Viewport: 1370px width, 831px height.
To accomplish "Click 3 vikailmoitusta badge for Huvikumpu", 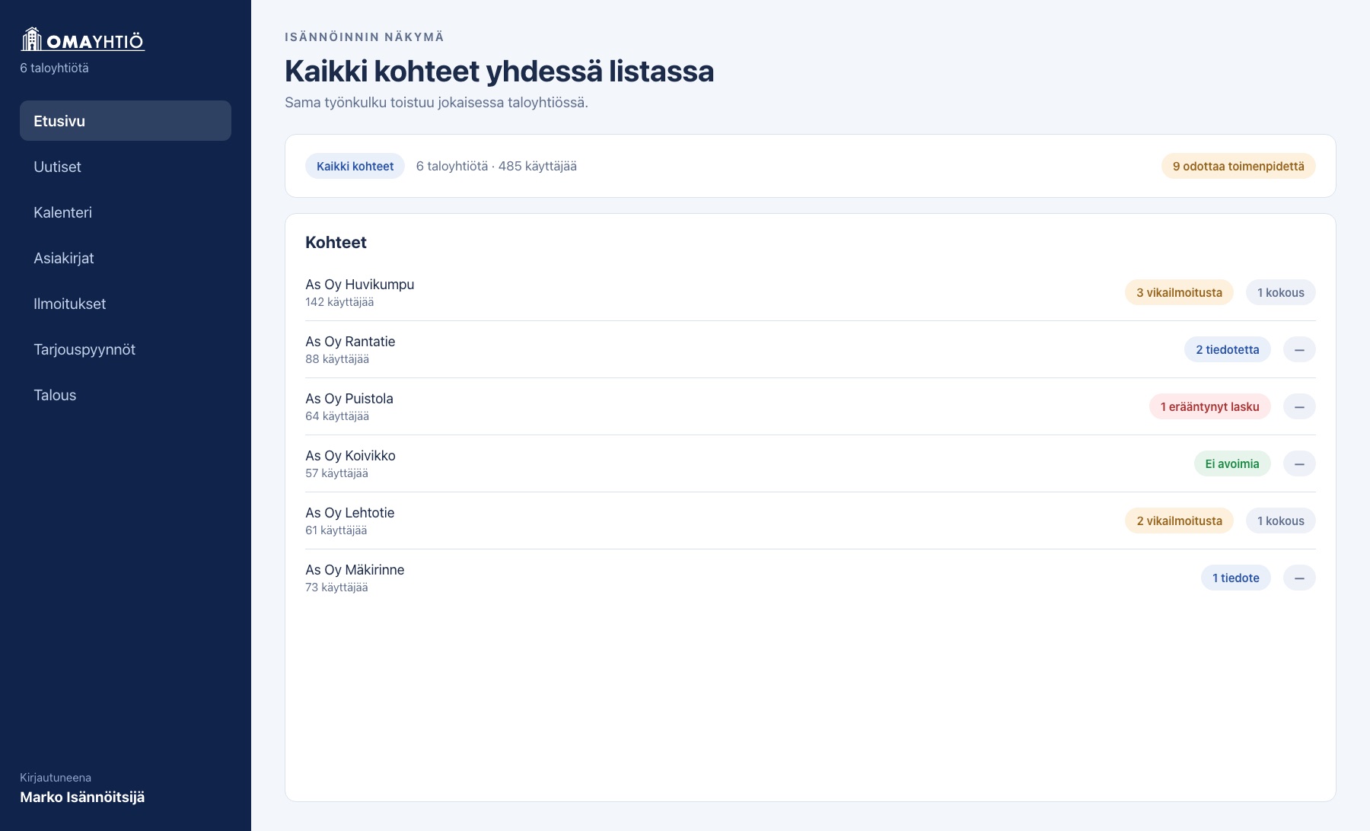I will (x=1179, y=292).
